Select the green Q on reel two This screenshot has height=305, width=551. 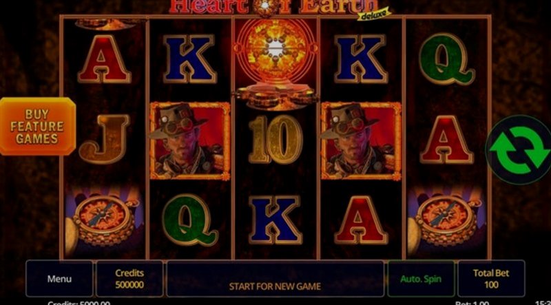190,220
